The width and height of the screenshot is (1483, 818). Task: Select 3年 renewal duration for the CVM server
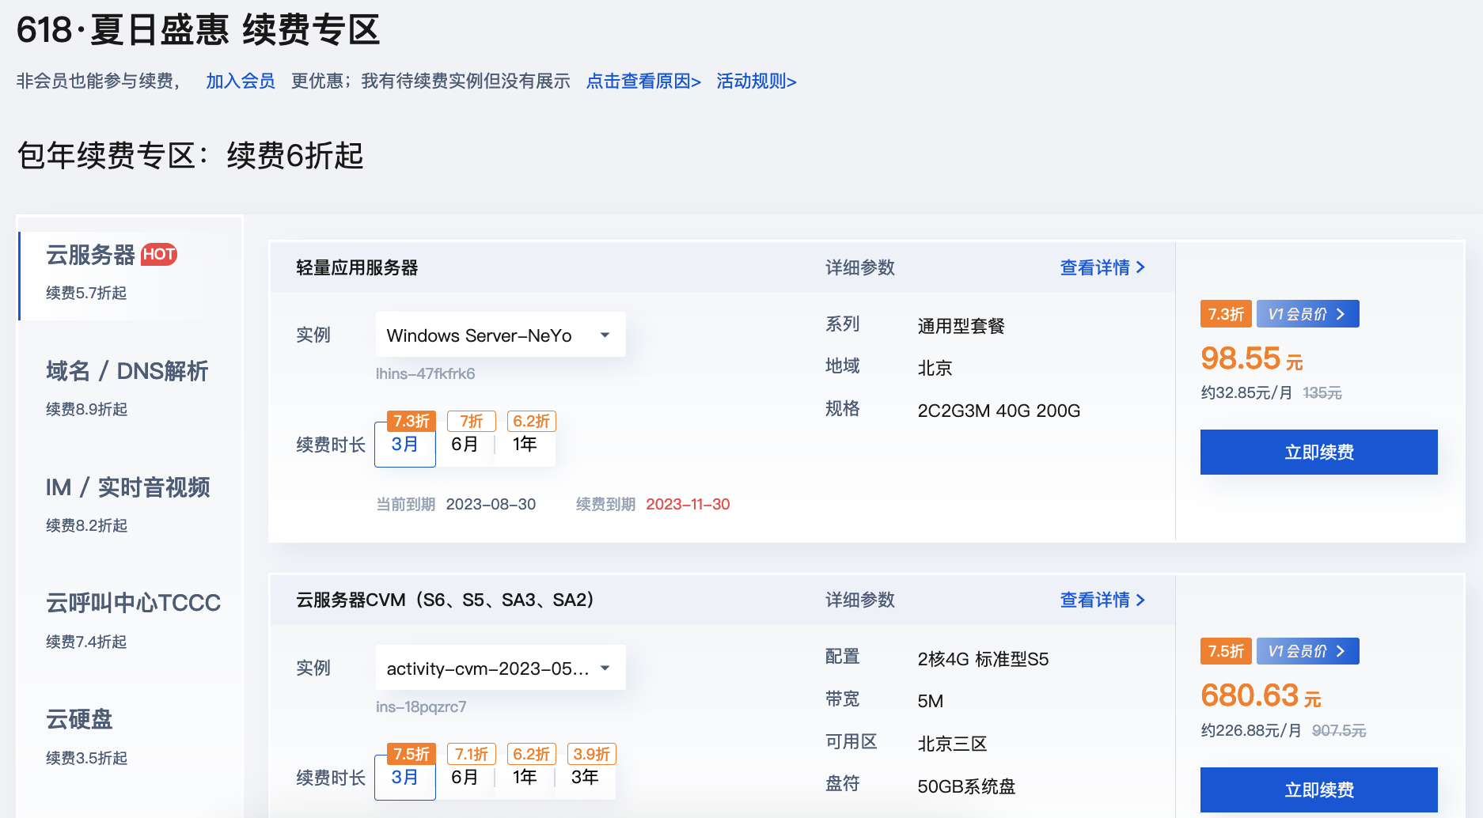tap(585, 778)
